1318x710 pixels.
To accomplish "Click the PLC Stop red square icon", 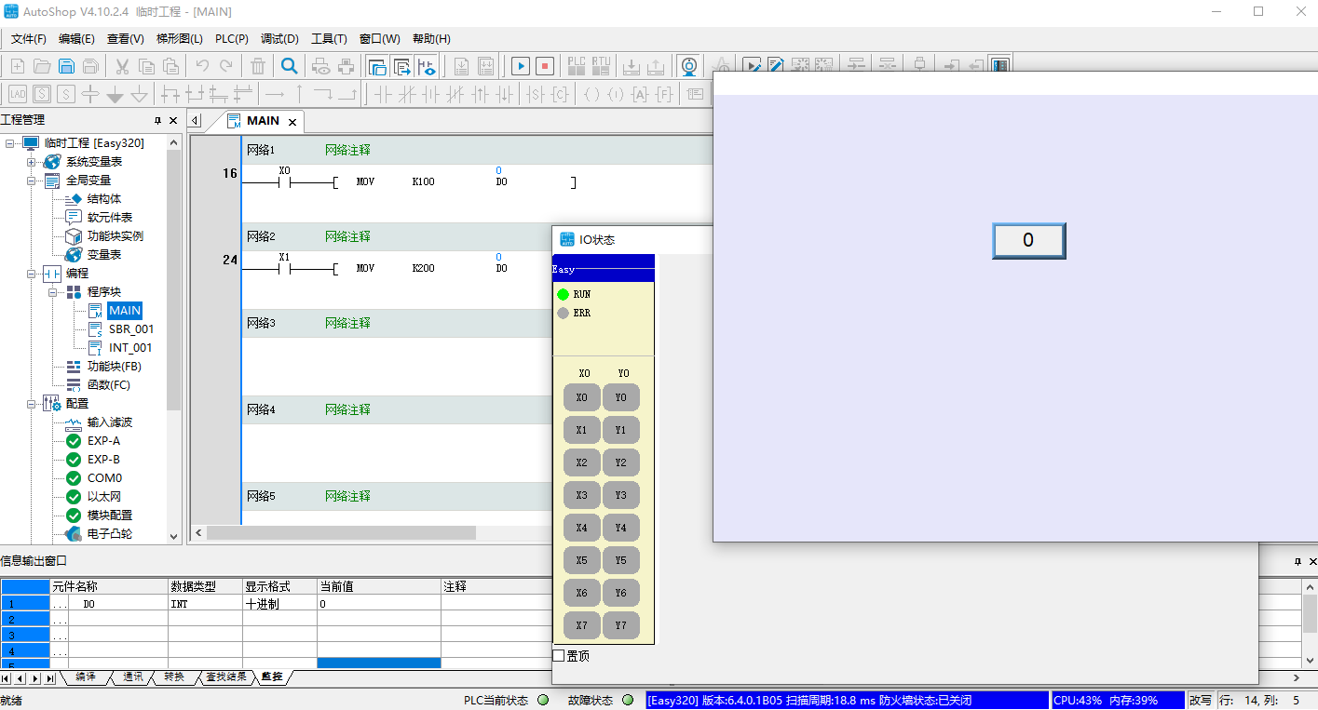I will pos(545,66).
